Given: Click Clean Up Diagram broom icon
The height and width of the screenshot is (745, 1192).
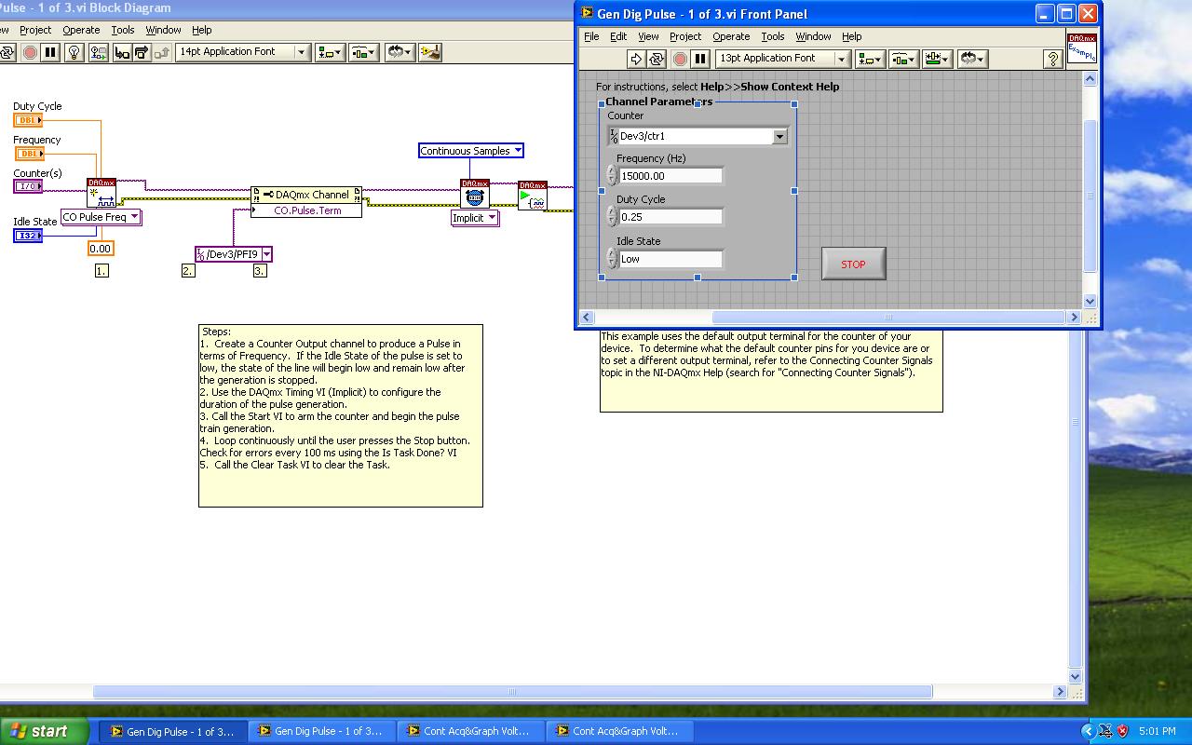Looking at the screenshot, I should coord(430,52).
